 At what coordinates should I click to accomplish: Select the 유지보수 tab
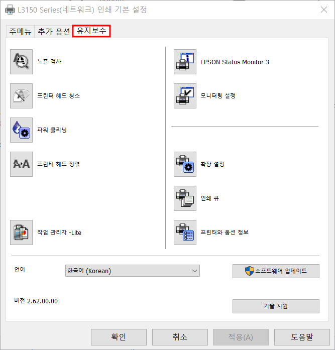point(91,31)
